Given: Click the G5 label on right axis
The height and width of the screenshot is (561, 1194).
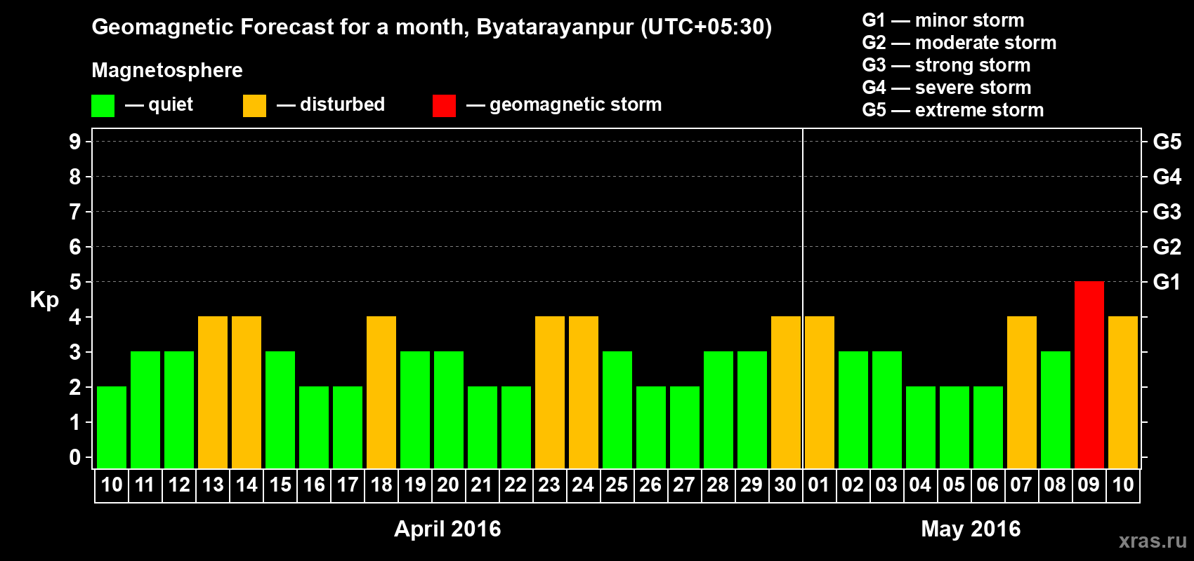Looking at the screenshot, I should pos(1167,142).
